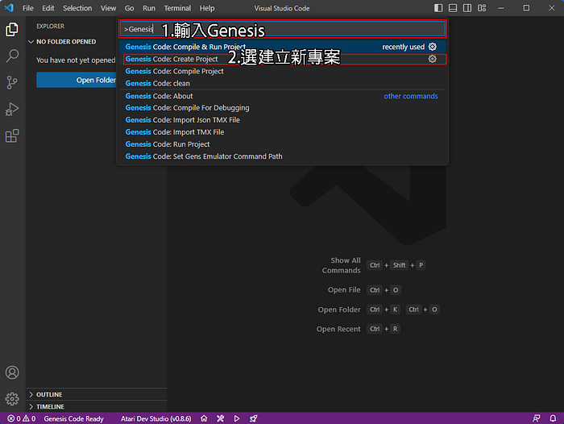Open the Manage gear in activity bar
Screen dimensions: 564x424
[x=12, y=399]
